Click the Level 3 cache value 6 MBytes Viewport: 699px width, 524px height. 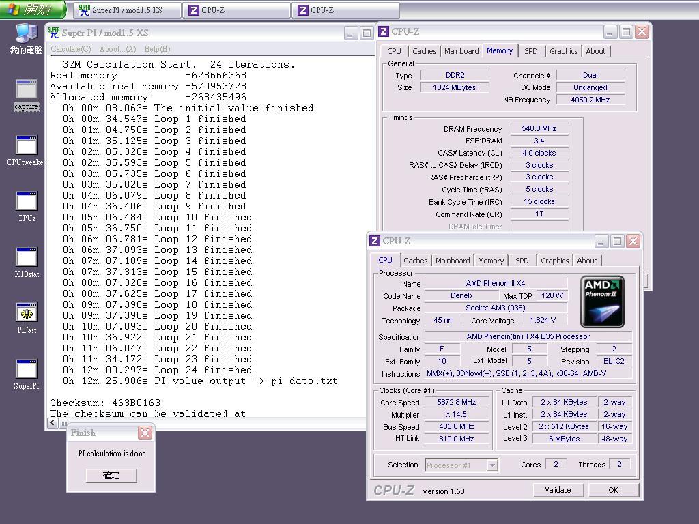click(564, 439)
